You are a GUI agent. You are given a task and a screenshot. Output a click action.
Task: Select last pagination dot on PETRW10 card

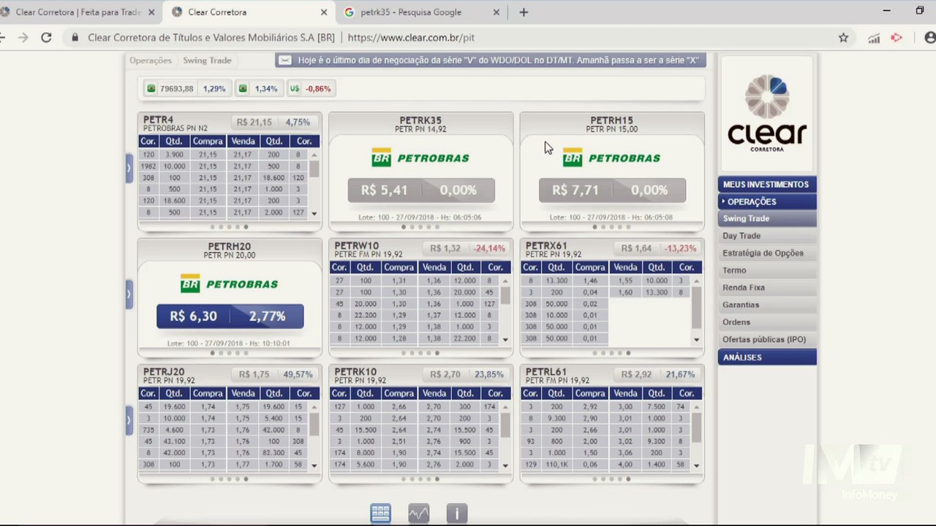click(437, 353)
